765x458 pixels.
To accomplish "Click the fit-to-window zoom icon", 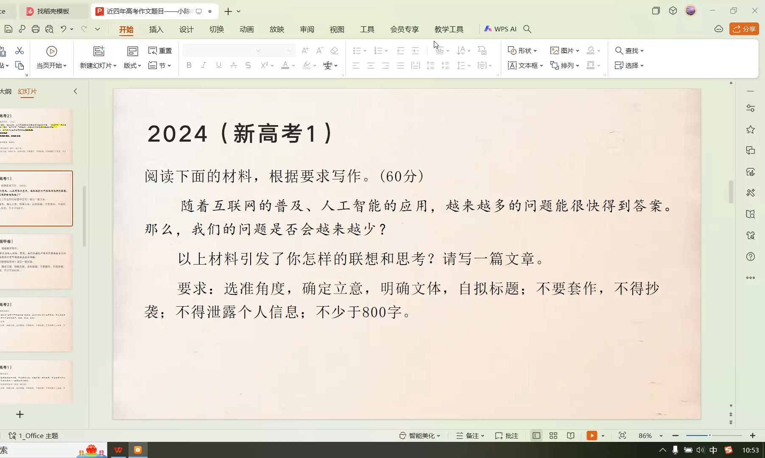I will pyautogui.click(x=622, y=436).
